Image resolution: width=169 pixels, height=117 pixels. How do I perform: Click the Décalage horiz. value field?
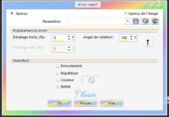(60, 38)
